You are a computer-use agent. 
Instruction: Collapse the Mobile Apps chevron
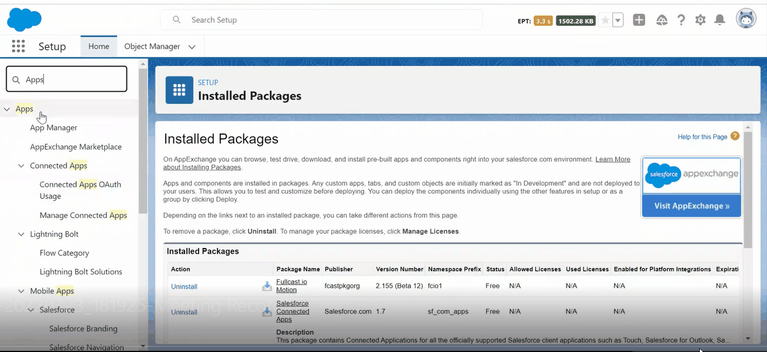[x=21, y=291]
